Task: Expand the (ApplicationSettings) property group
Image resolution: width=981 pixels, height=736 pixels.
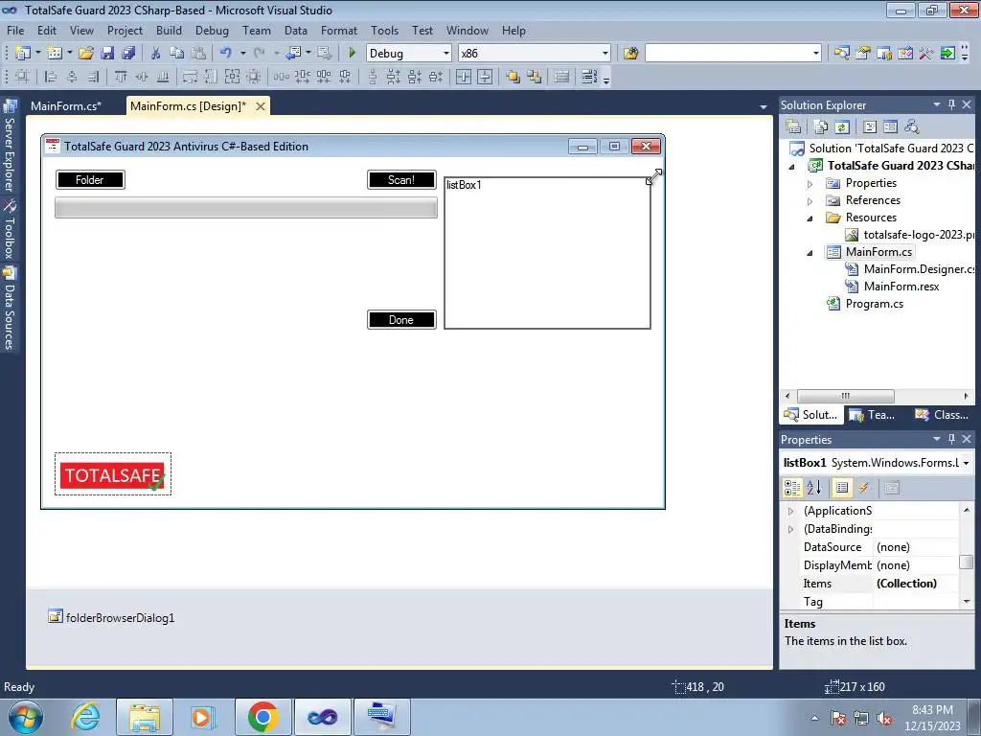Action: (790, 512)
